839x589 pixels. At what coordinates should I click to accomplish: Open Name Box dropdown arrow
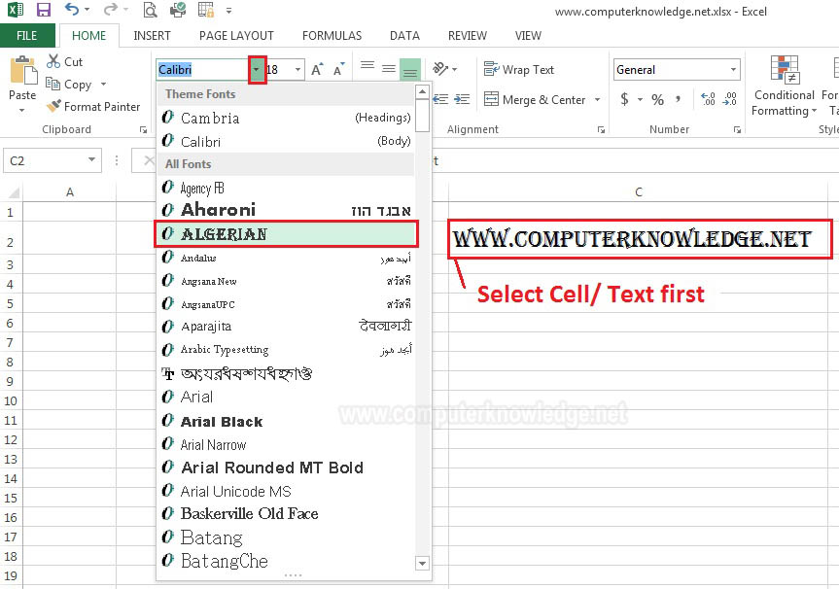[x=91, y=160]
